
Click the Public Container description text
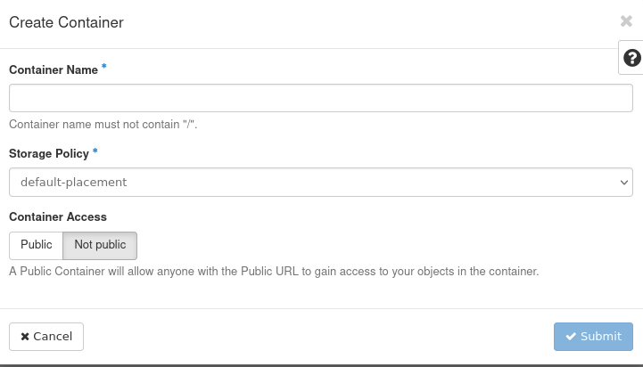click(274, 271)
